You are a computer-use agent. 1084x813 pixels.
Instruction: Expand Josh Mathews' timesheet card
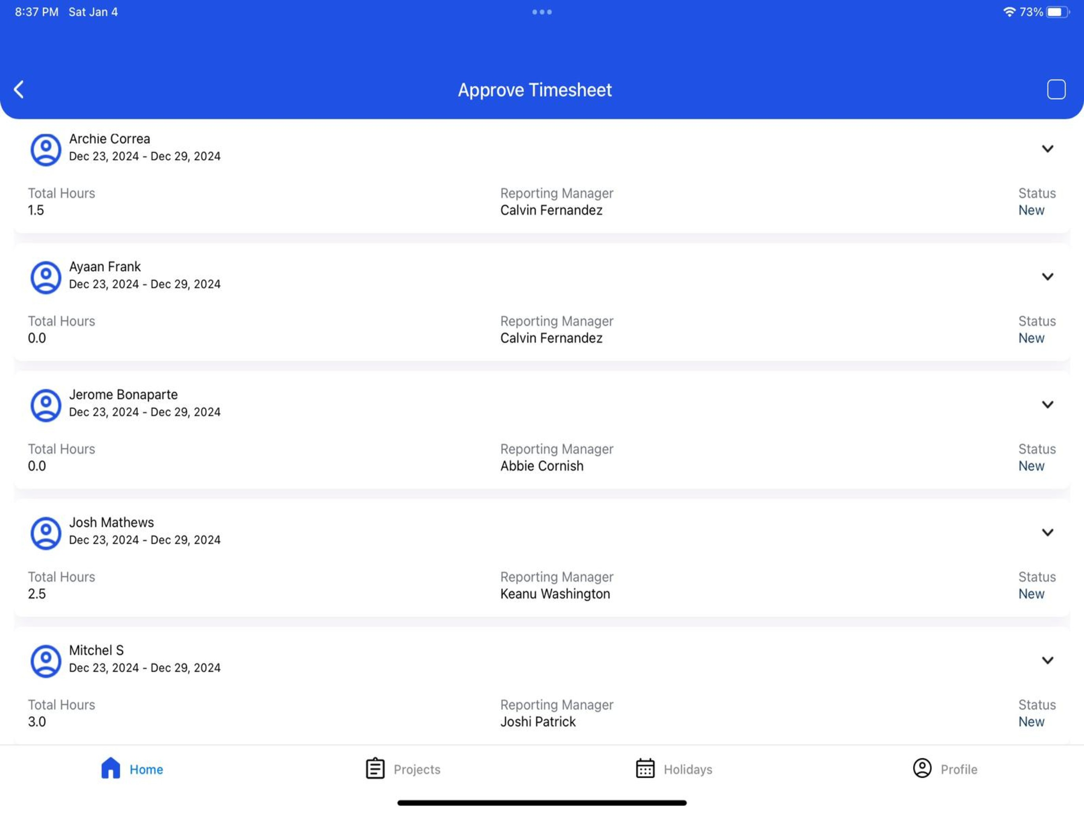[1047, 532]
